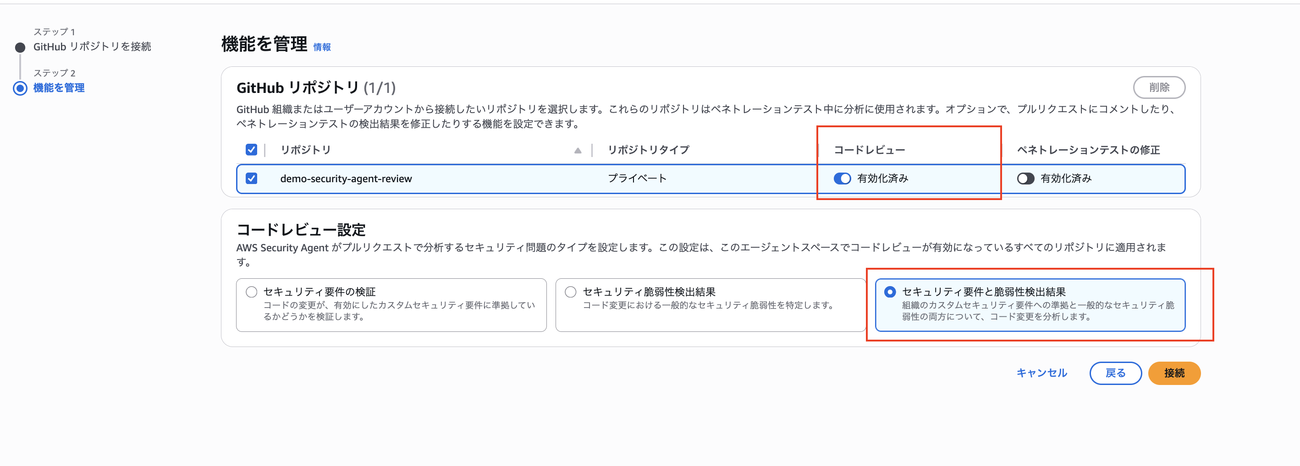Enable the ペネトレーションテストの修正 toggle
This screenshot has height=466, width=1300.
click(1026, 179)
